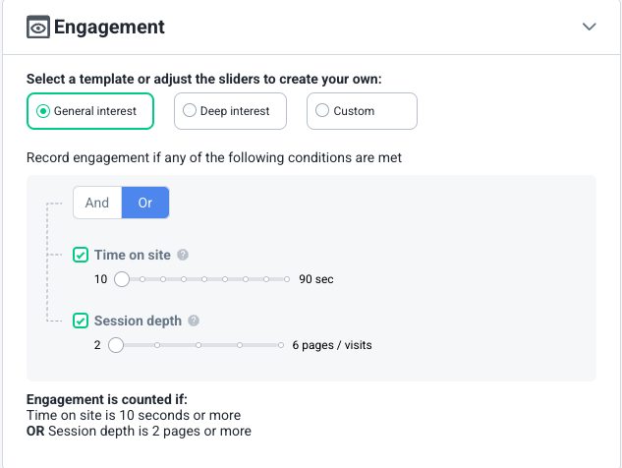
Task: Click the Engagement section heading
Action: [109, 27]
